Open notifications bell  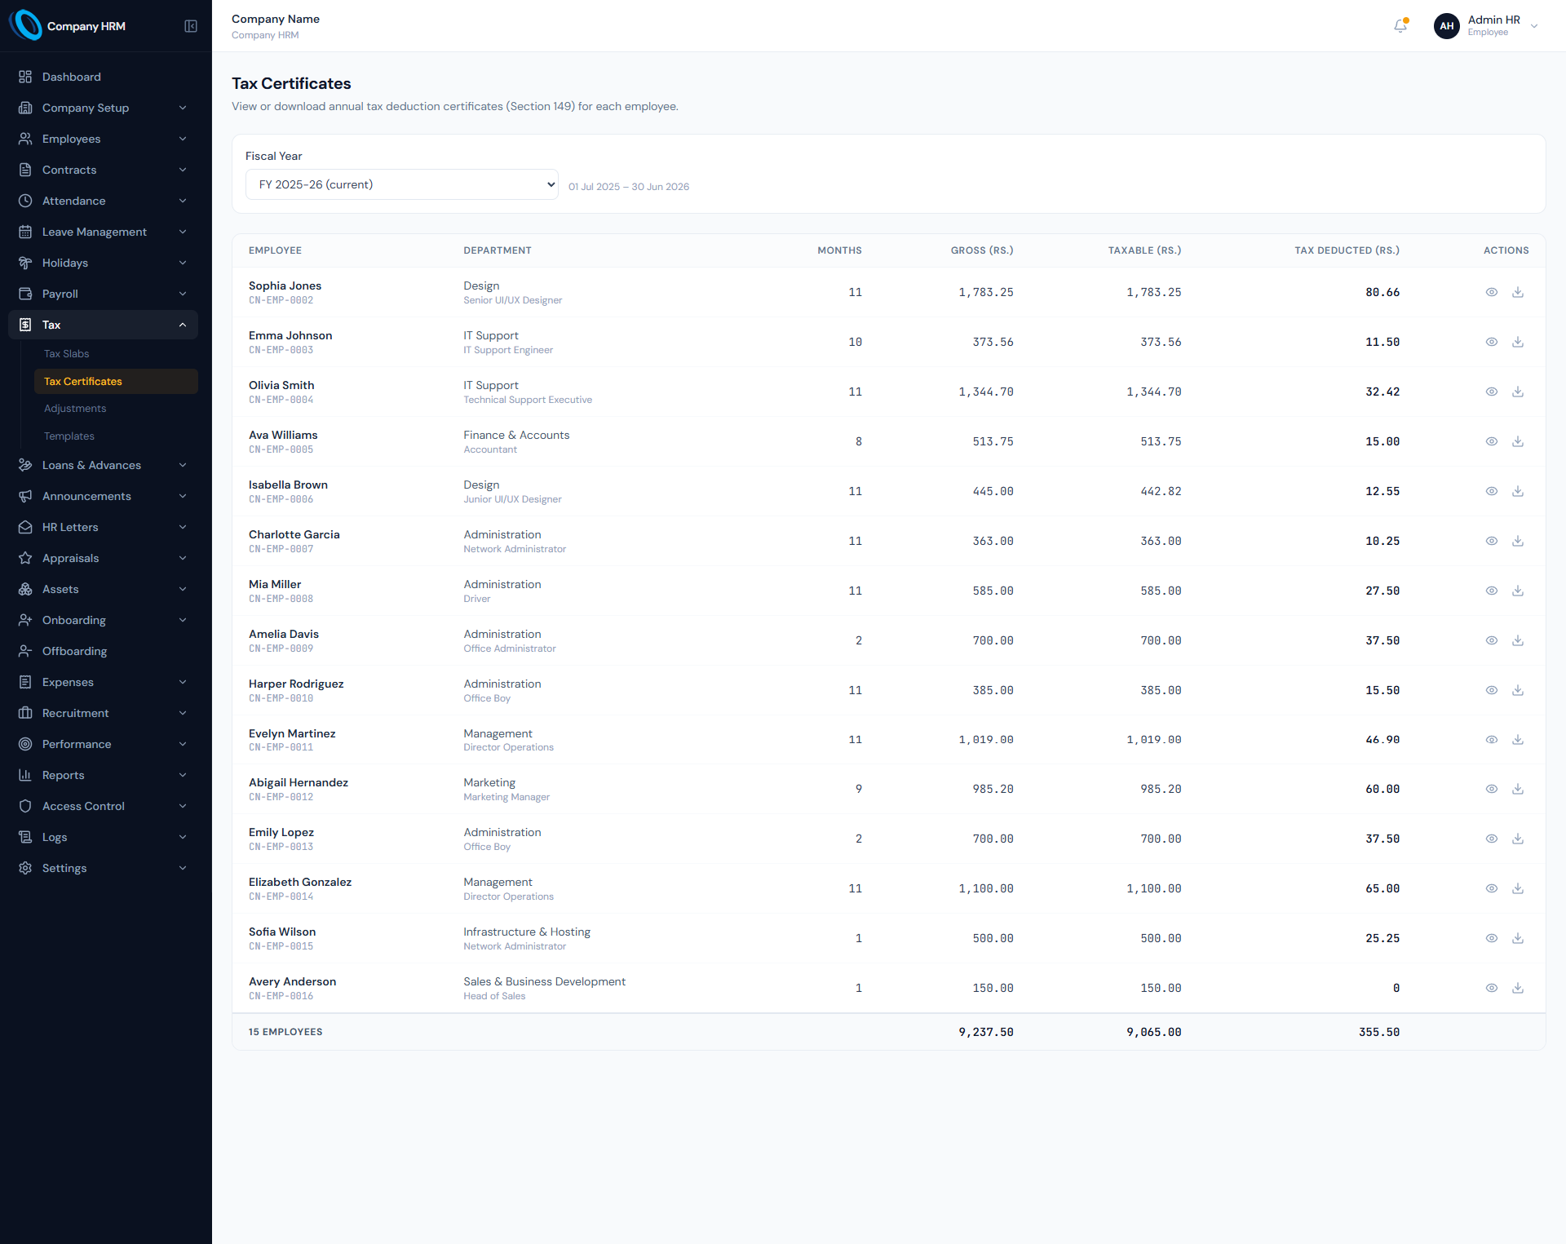click(x=1400, y=26)
